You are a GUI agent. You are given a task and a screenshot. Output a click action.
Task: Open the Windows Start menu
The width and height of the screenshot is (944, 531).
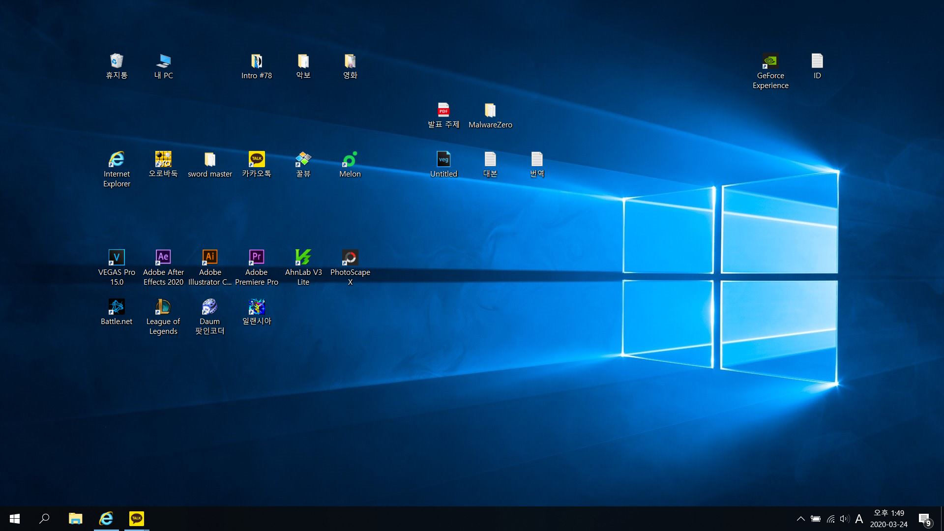[x=15, y=519]
